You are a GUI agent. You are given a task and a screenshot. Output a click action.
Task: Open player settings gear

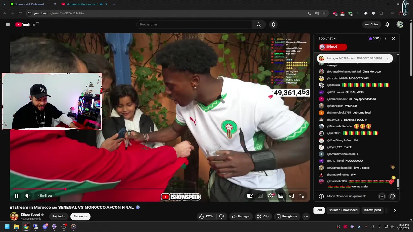tap(271, 196)
